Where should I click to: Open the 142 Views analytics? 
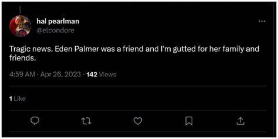(102, 75)
